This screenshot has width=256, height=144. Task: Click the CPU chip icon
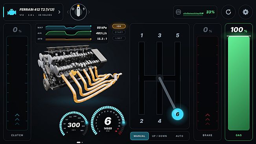[x=178, y=12]
